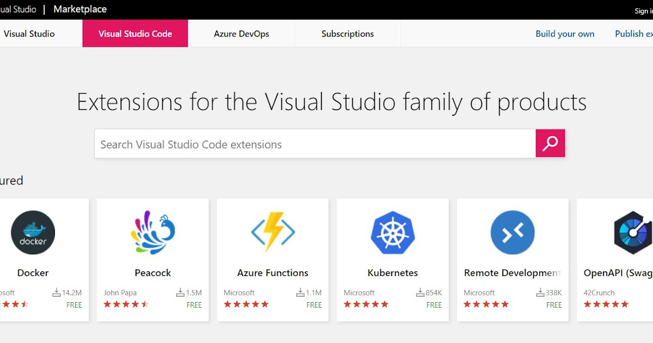This screenshot has height=343, width=653.
Task: Click the Azure Functions extension title
Action: tap(273, 273)
